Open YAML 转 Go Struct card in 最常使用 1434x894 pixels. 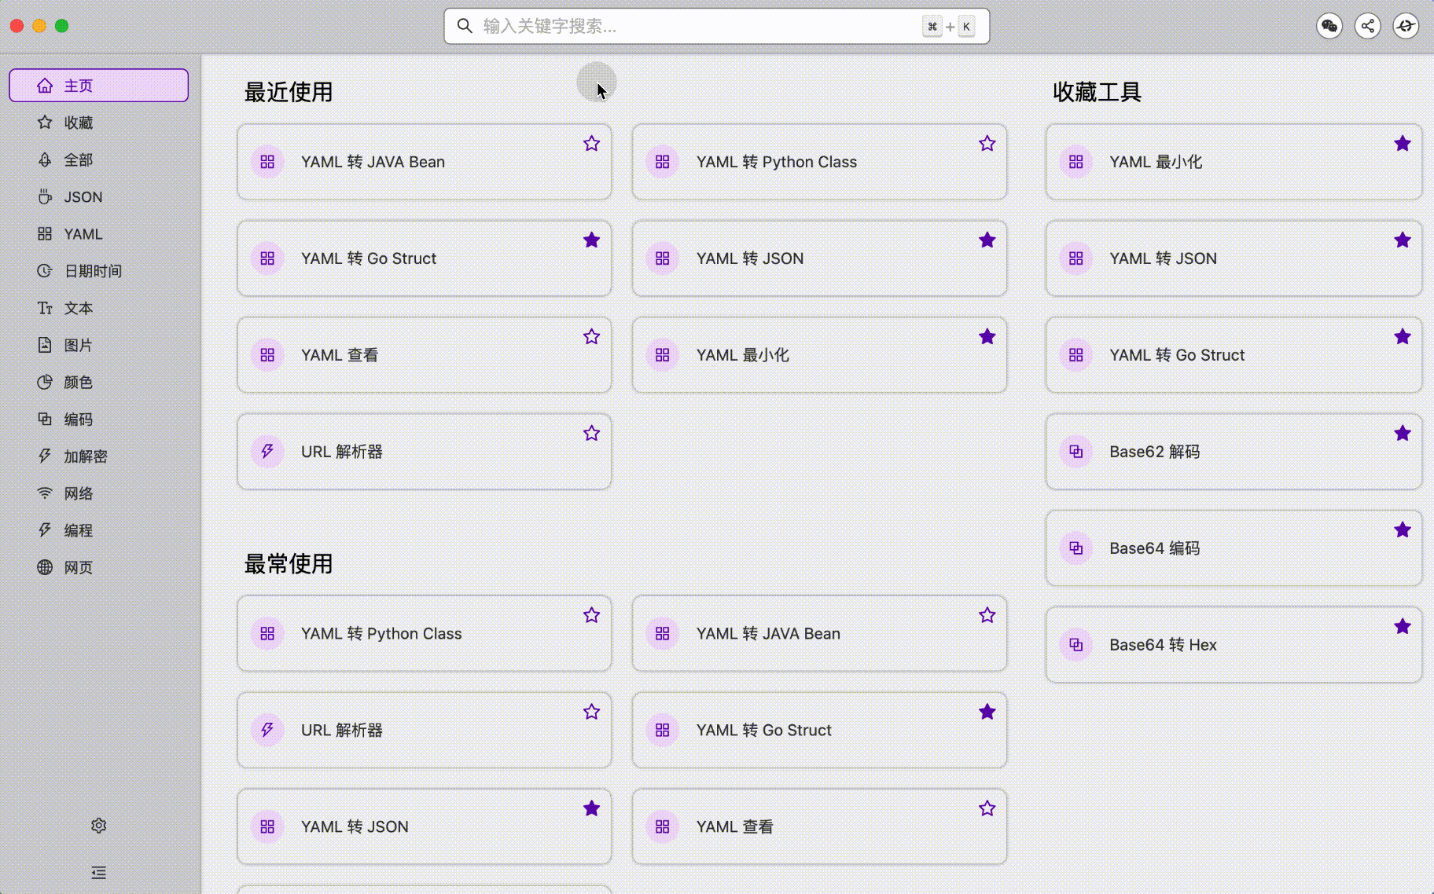820,730
